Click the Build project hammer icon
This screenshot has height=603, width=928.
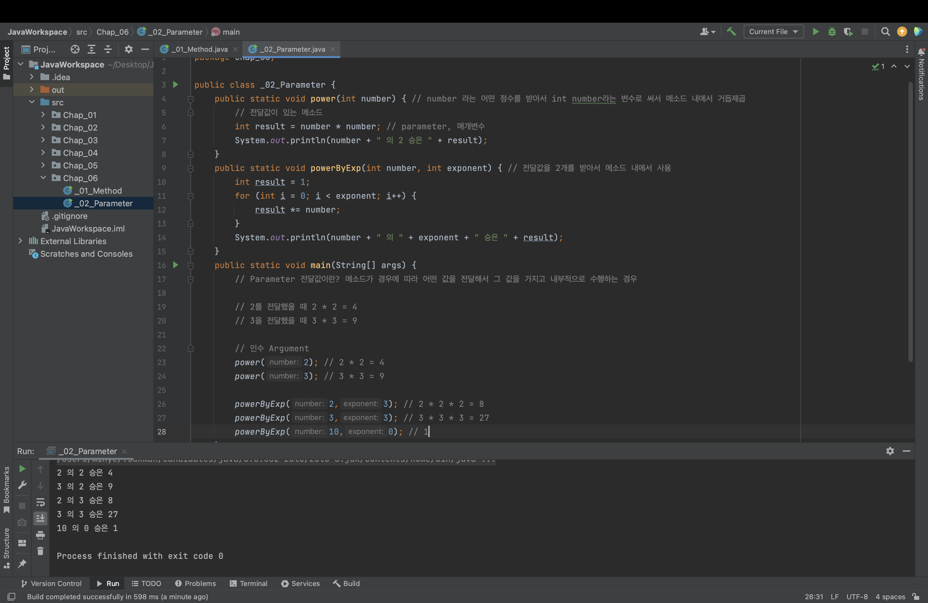(731, 32)
